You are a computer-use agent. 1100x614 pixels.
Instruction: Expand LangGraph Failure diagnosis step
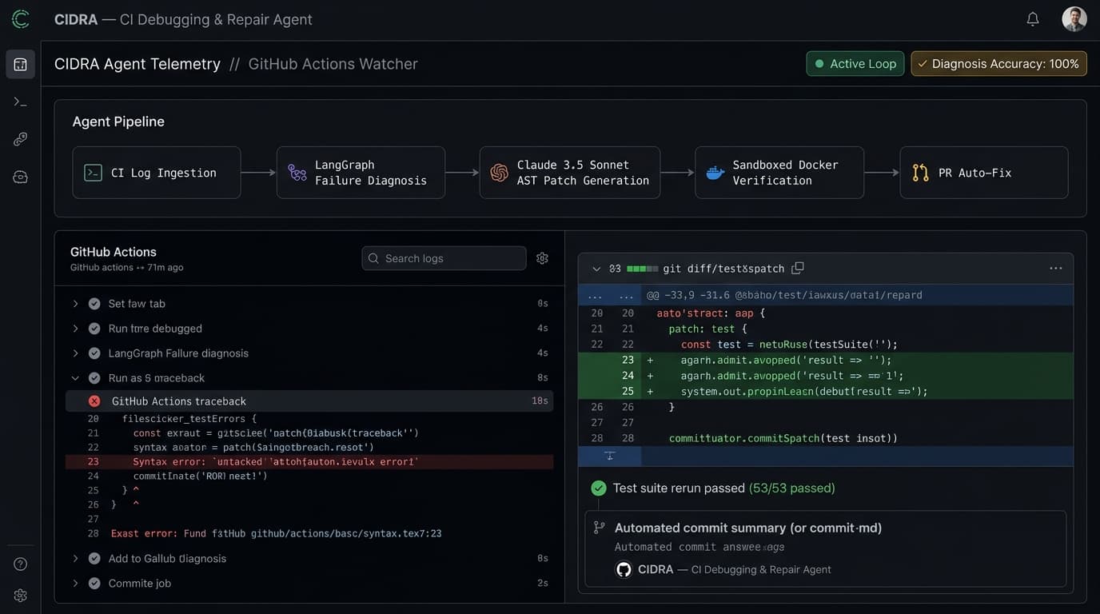tap(75, 353)
